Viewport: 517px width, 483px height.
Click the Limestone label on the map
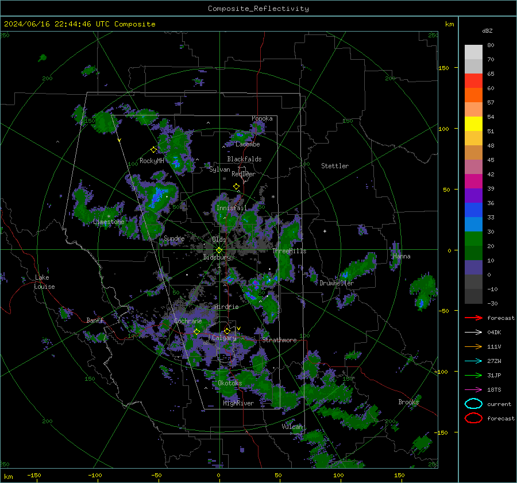coord(109,222)
